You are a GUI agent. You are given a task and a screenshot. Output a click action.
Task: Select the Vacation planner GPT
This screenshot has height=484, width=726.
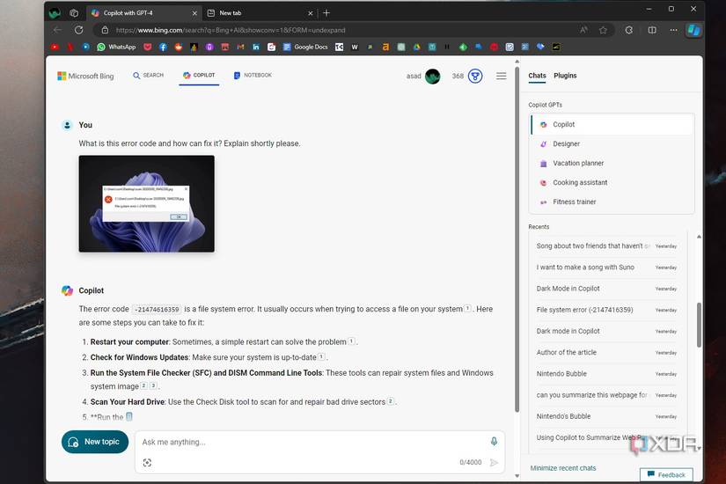pyautogui.click(x=612, y=164)
